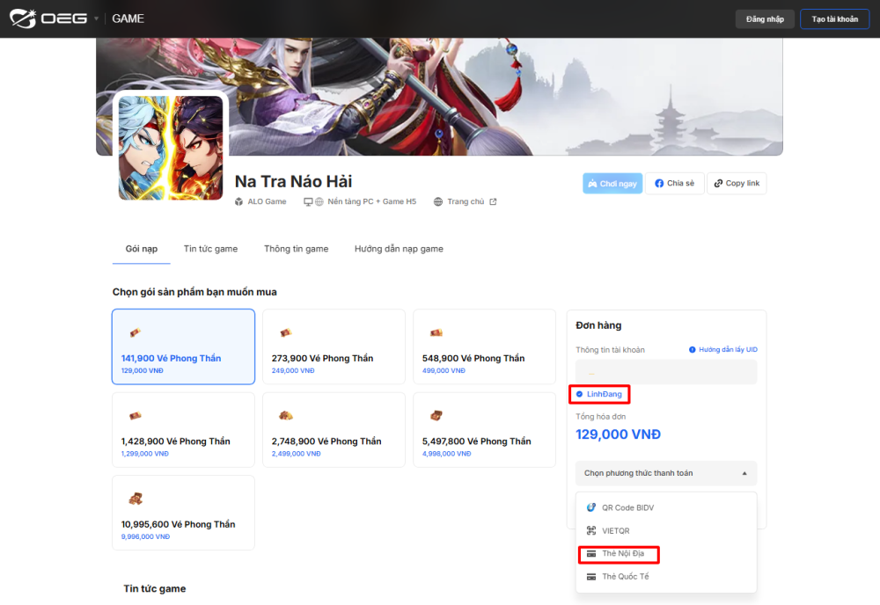Image resolution: width=880 pixels, height=605 pixels.
Task: Select the 141,900 Vé Phong Thần package
Action: (183, 346)
